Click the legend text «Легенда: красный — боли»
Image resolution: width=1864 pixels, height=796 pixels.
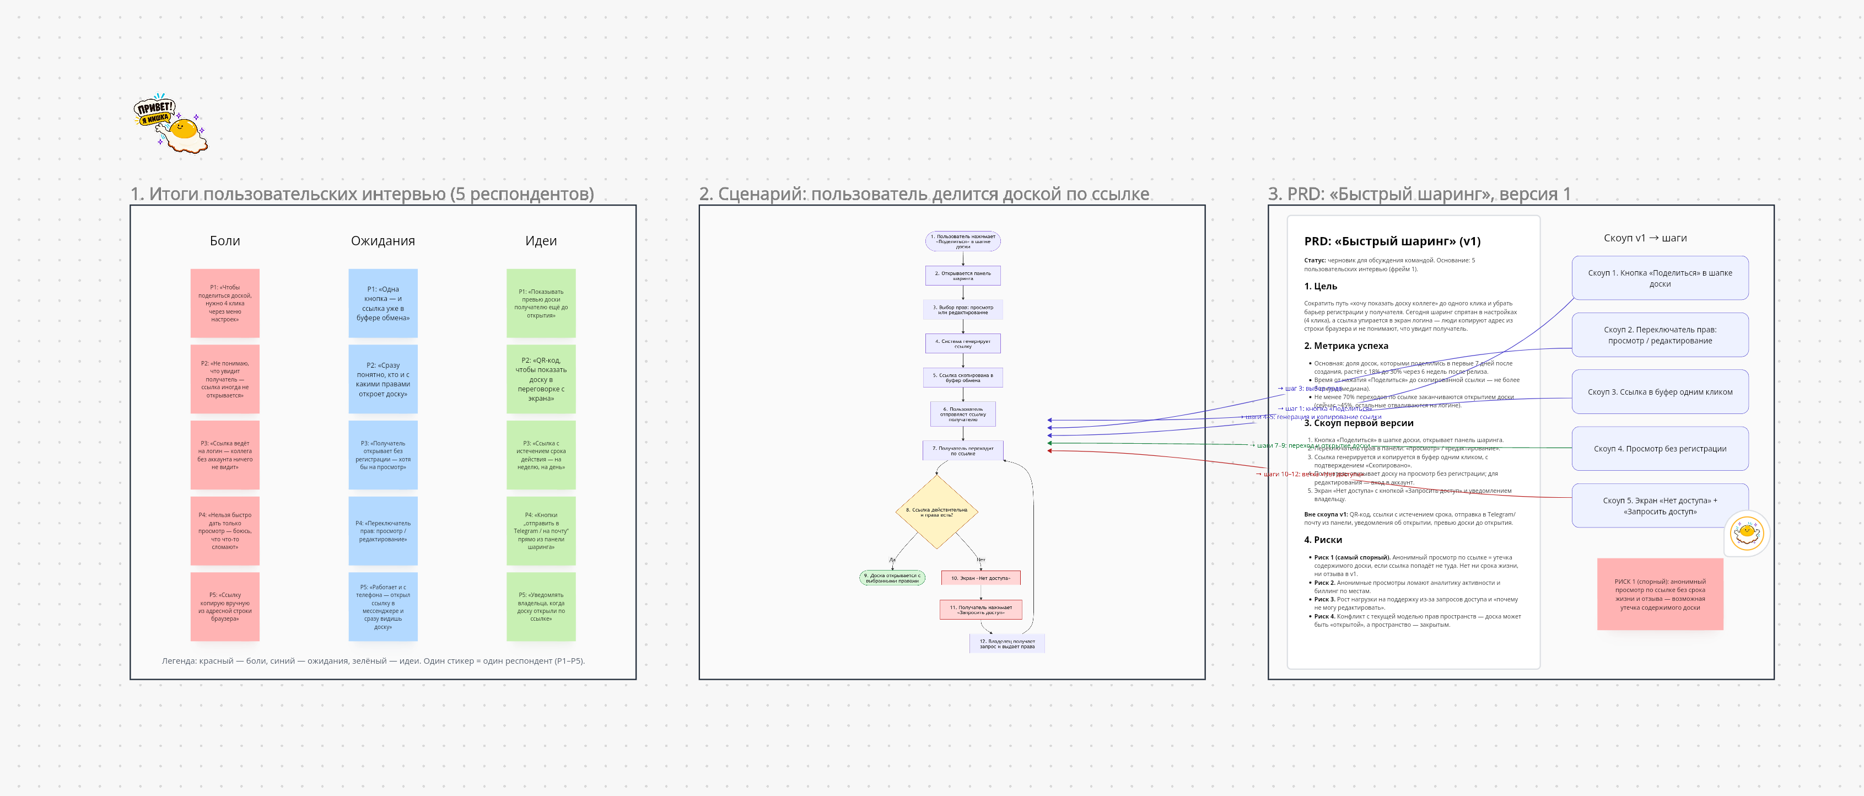tap(373, 661)
